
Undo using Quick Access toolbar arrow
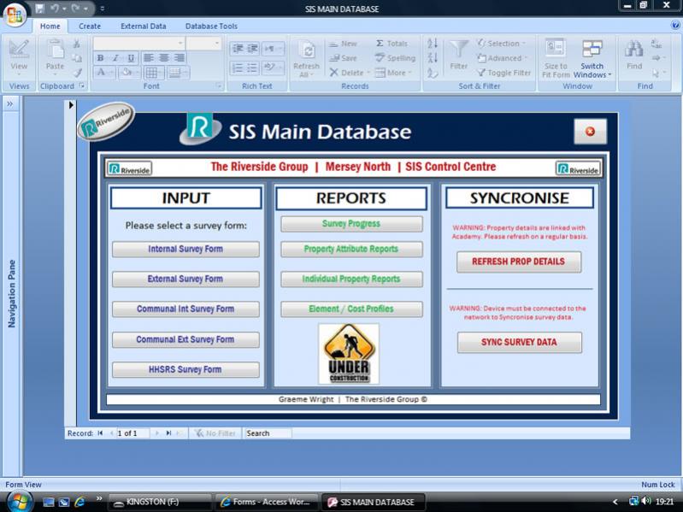(55, 9)
